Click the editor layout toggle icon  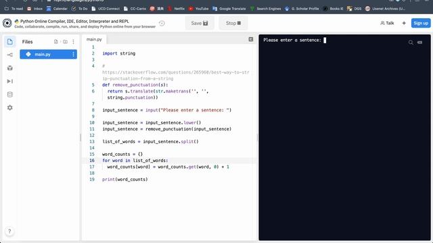click(251, 39)
